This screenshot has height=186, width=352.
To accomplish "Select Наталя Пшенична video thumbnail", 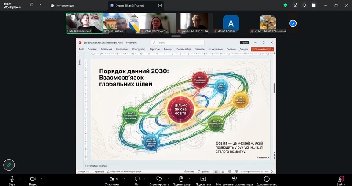I will point(84,23).
